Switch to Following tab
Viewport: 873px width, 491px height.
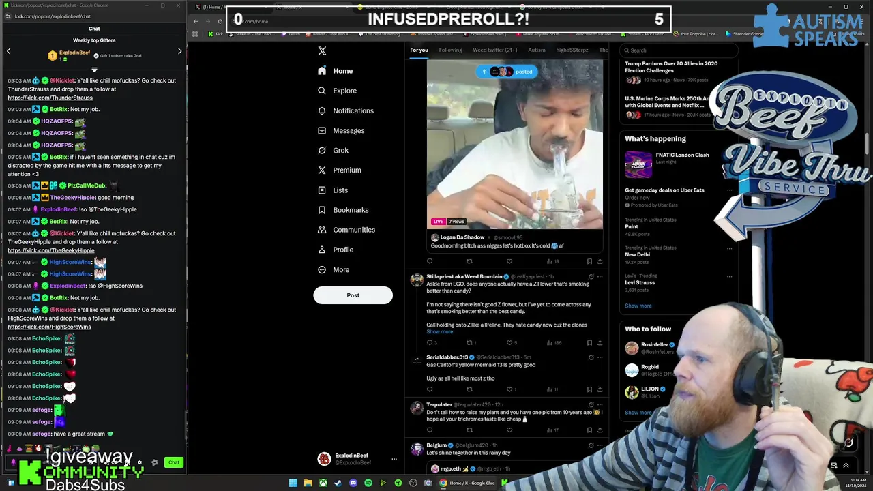click(x=450, y=50)
